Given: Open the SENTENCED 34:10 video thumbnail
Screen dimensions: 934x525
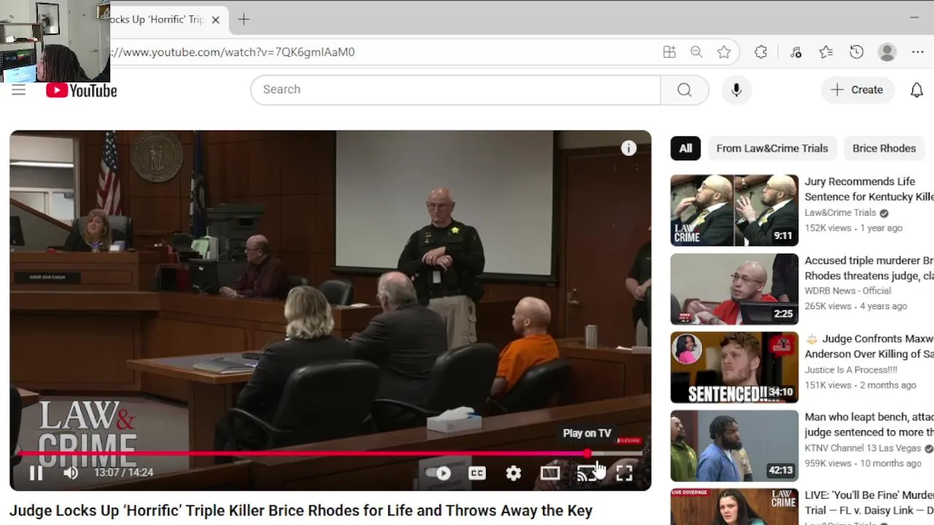Looking at the screenshot, I should click(x=734, y=367).
